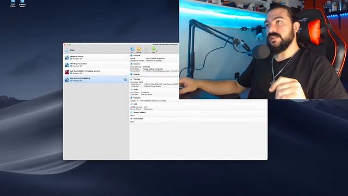Open the dropdown arrow beside Start

[x=157, y=51]
